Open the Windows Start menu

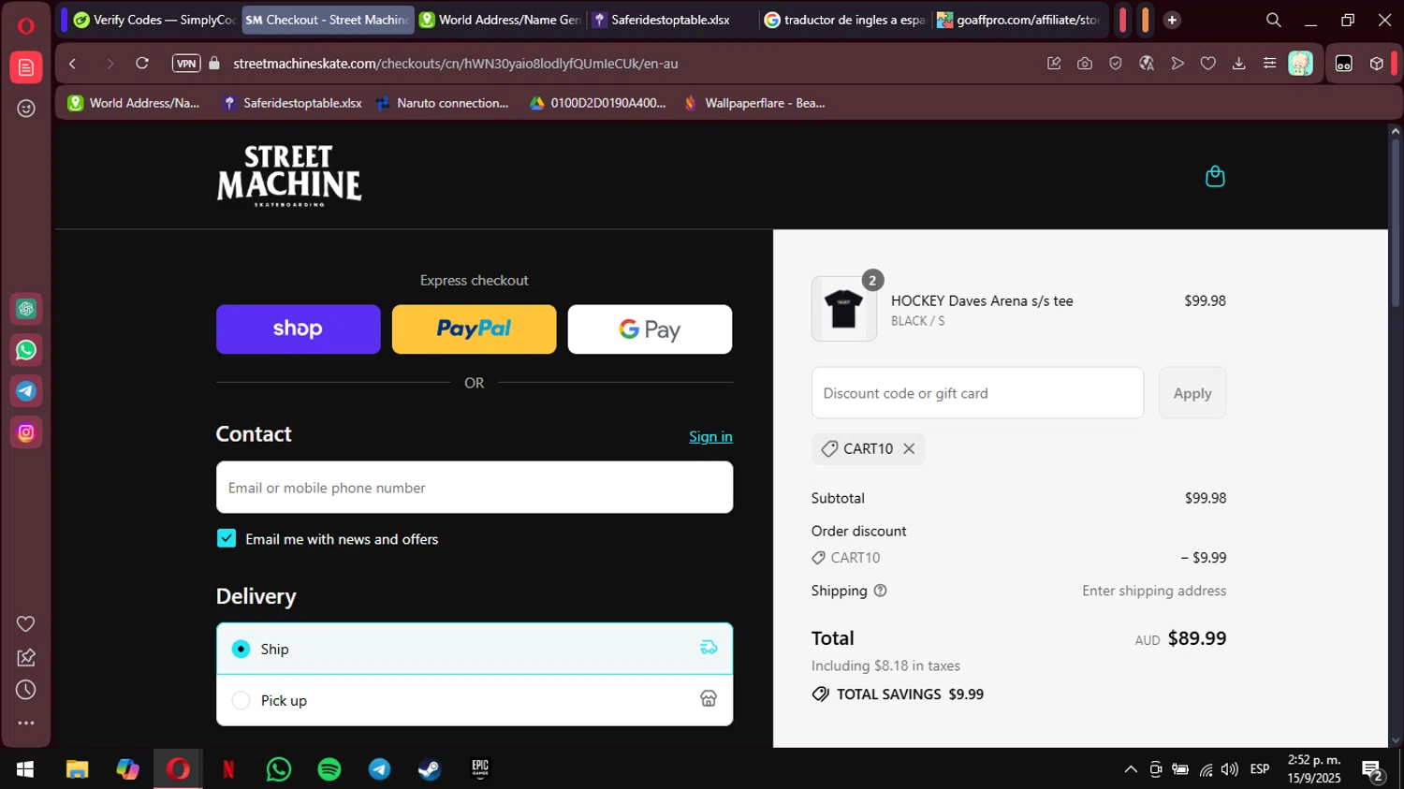(x=25, y=769)
